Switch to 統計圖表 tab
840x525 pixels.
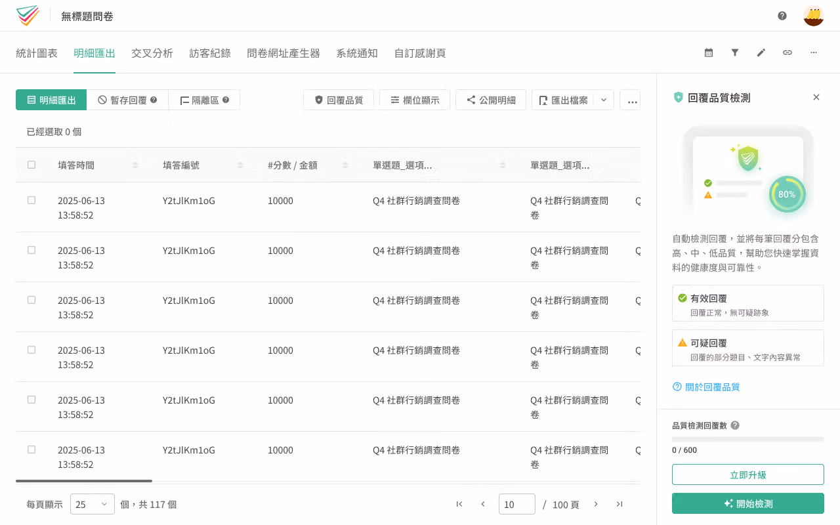pos(37,53)
